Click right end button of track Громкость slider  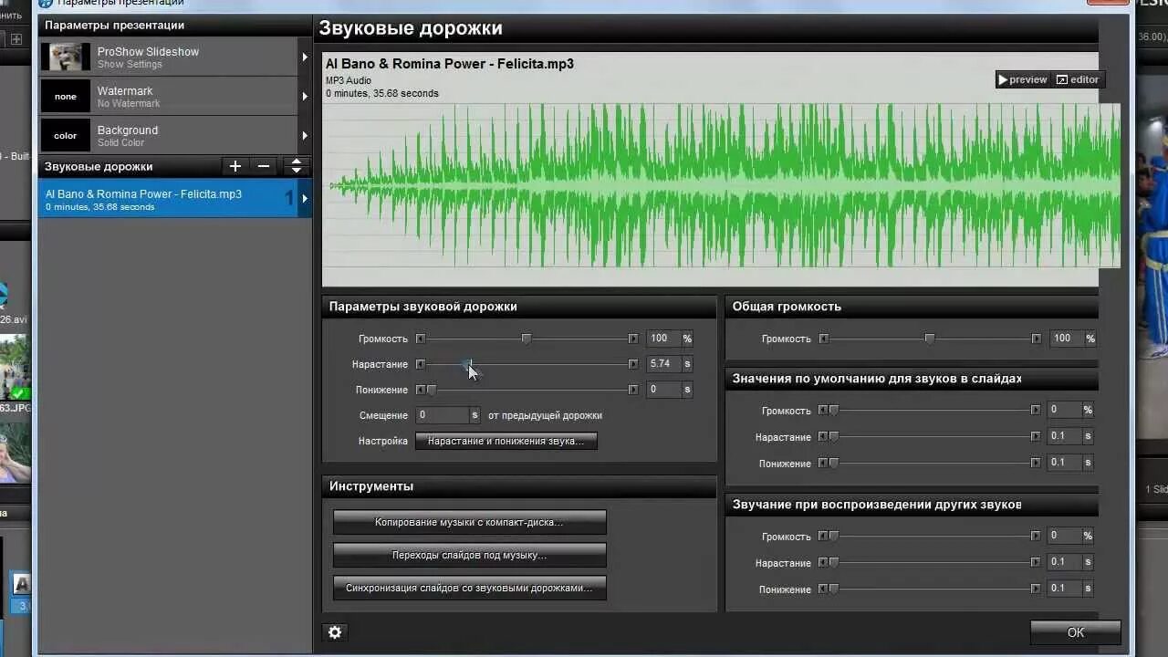coord(633,339)
